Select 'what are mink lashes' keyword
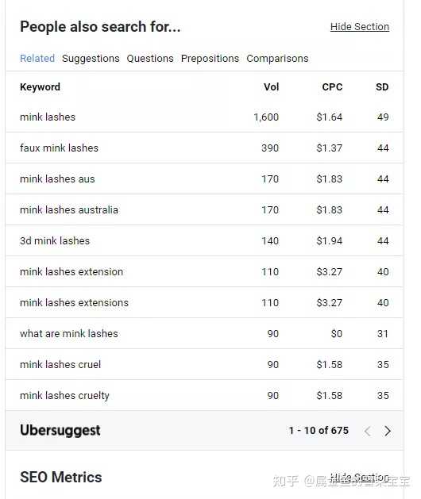 click(69, 334)
